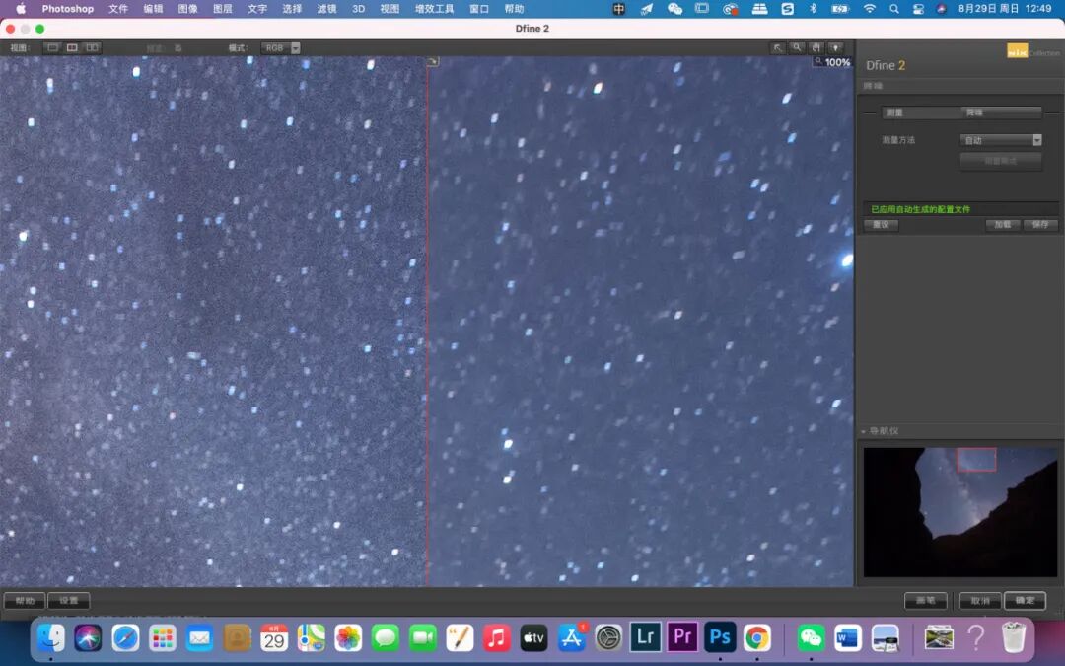Image resolution: width=1065 pixels, height=666 pixels.
Task: Open the RGB mode dropdown
Action: (281, 48)
